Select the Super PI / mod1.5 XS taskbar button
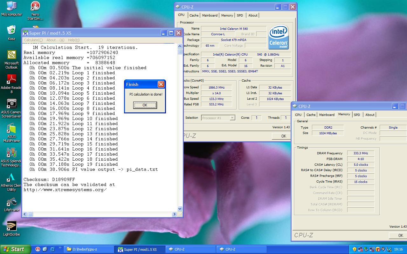The image size is (407, 254). 140,249
